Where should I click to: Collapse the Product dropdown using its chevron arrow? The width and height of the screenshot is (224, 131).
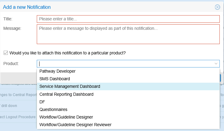(216, 64)
